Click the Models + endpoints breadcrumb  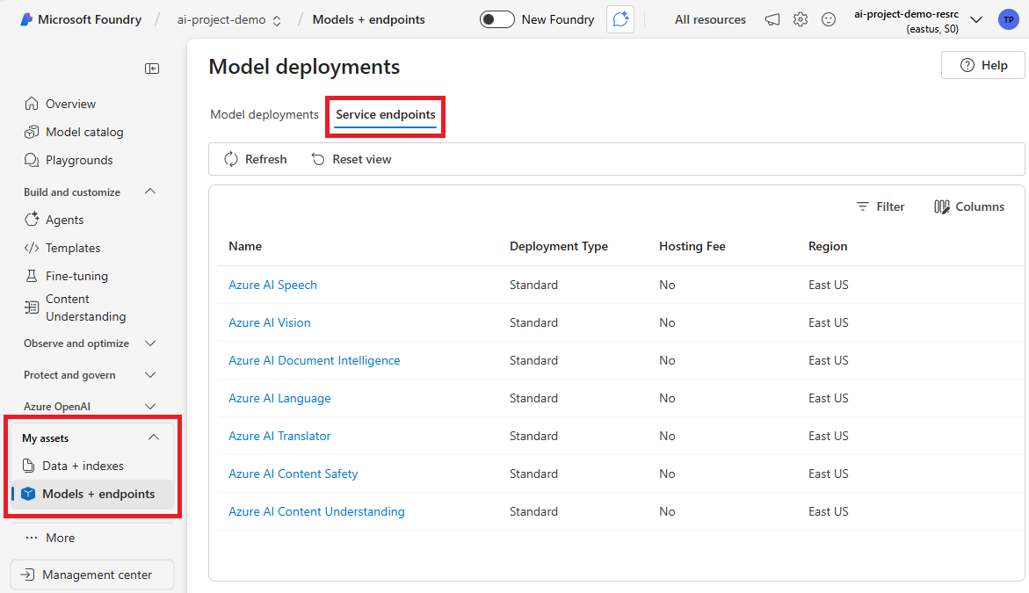click(369, 19)
